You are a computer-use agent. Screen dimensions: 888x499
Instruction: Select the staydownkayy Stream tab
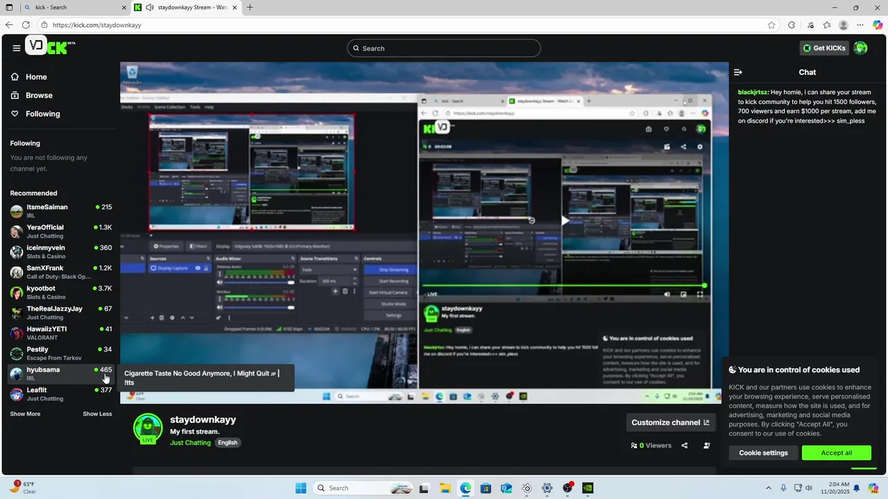click(x=186, y=8)
